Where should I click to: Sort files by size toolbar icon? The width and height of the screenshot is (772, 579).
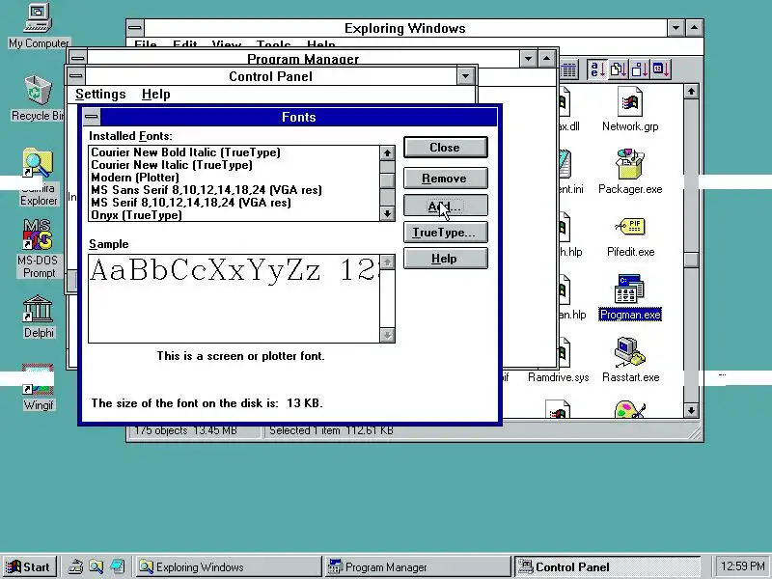tap(639, 69)
